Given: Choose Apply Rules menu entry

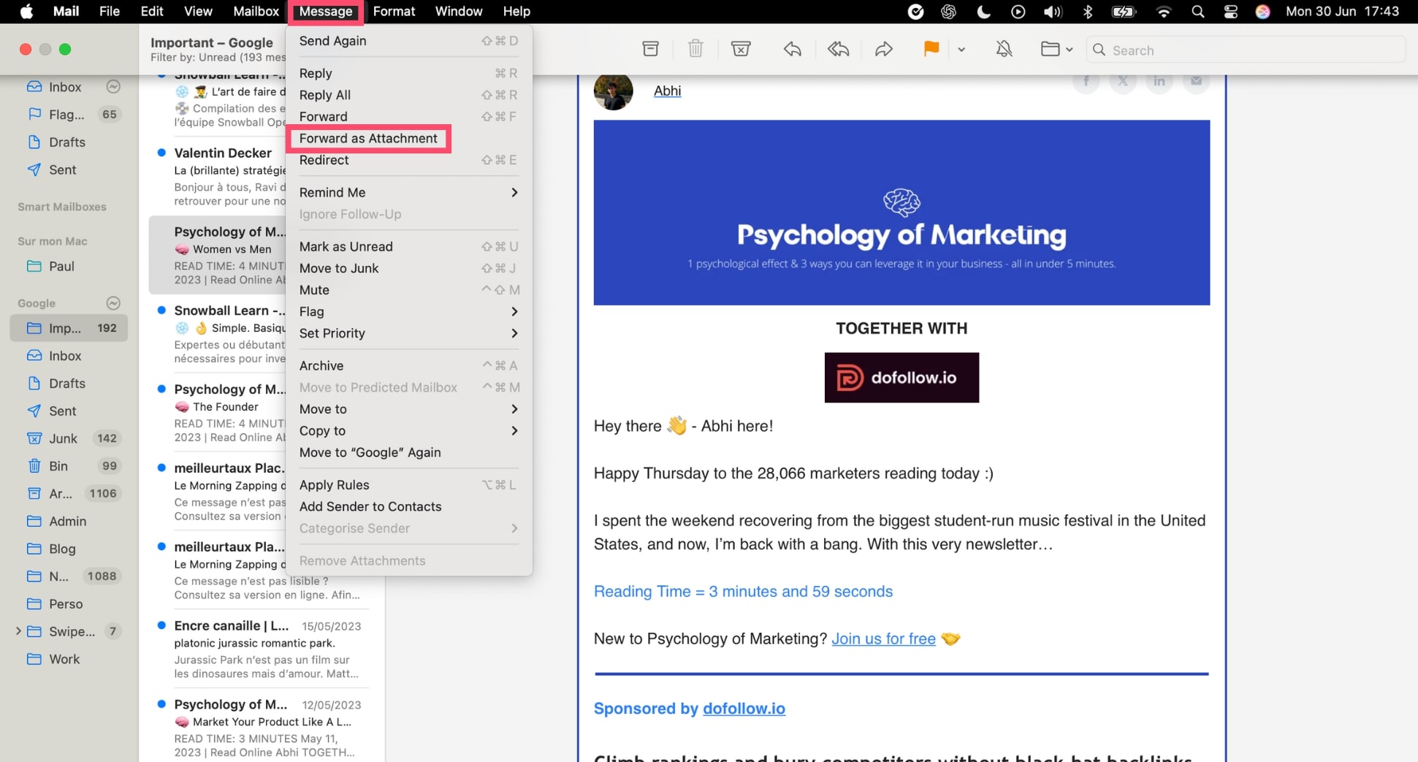Looking at the screenshot, I should (408, 485).
